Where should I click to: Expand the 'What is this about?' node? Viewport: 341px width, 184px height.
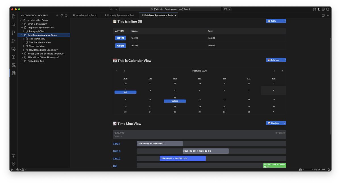pyautogui.click(x=22, y=24)
